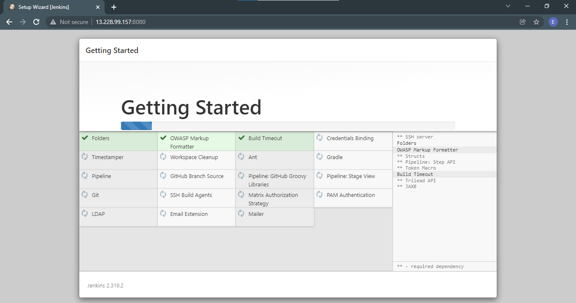Open the browser profile avatar E
This screenshot has width=576, height=303.
553,22
